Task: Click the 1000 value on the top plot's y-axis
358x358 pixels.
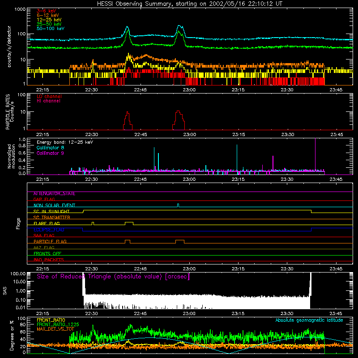Action: point(20,9)
